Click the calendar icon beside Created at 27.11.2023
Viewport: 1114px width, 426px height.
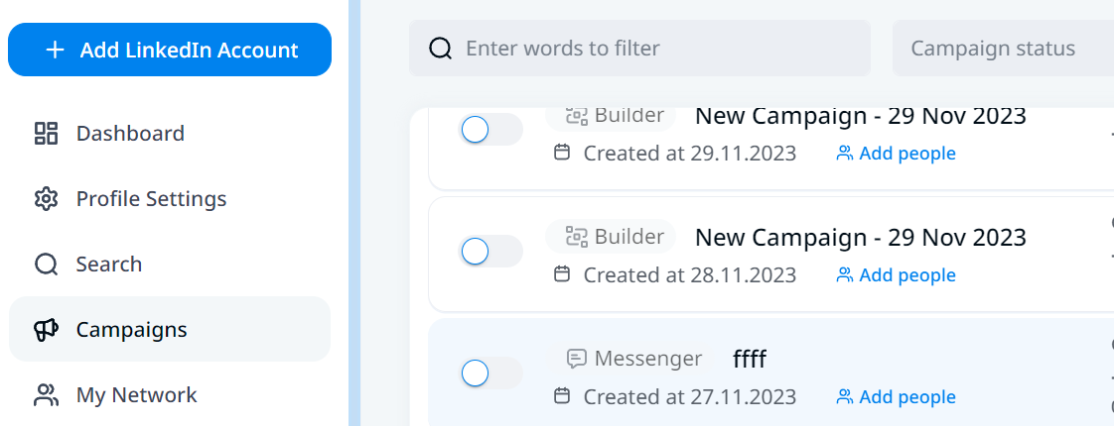click(562, 396)
